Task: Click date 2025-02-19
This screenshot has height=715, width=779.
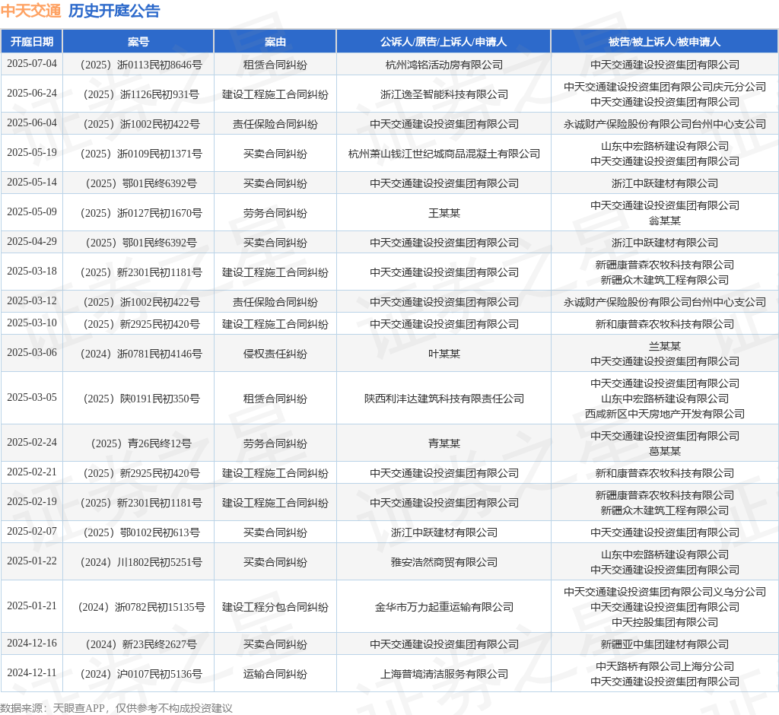Action: point(32,502)
